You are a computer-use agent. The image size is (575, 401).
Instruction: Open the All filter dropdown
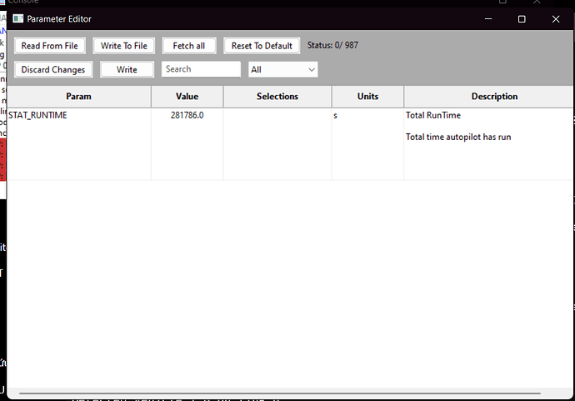[282, 70]
